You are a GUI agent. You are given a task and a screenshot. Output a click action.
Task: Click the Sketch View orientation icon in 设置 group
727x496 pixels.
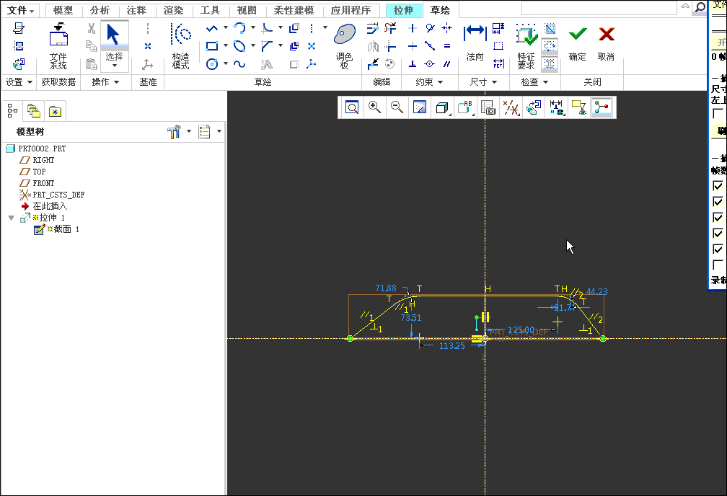coord(19,63)
